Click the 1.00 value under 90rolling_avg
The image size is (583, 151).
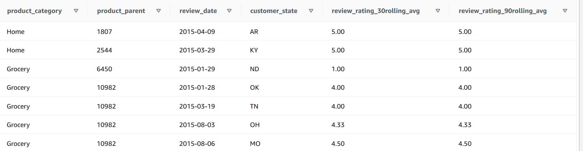coord(465,69)
